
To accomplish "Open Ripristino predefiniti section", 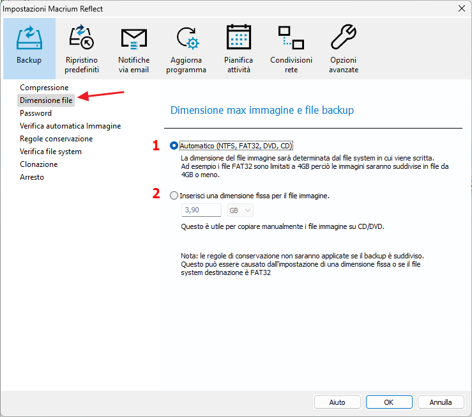I will (82, 48).
